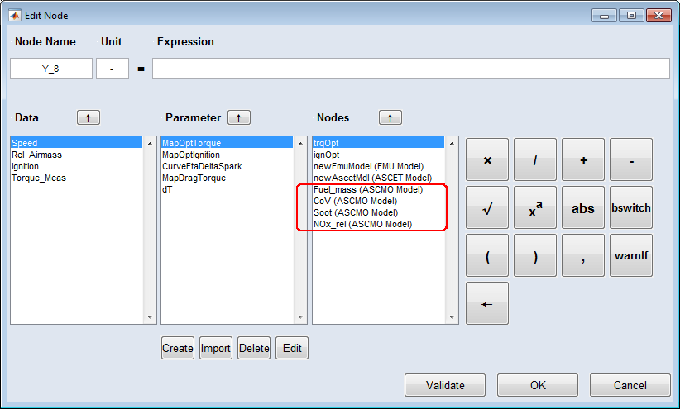Click the power x^a button
The width and height of the screenshot is (680, 409).
click(x=535, y=208)
